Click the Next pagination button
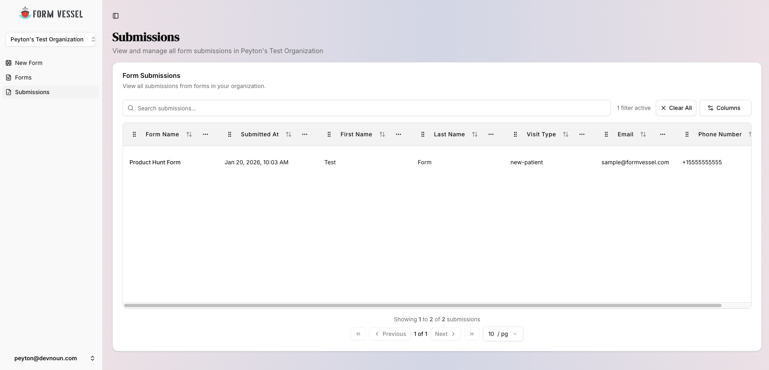The width and height of the screenshot is (769, 370). 445,334
